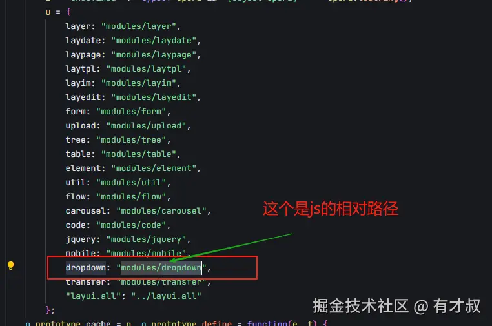Click the closing brace with semicolon
The image size is (492, 326).
(x=50, y=311)
